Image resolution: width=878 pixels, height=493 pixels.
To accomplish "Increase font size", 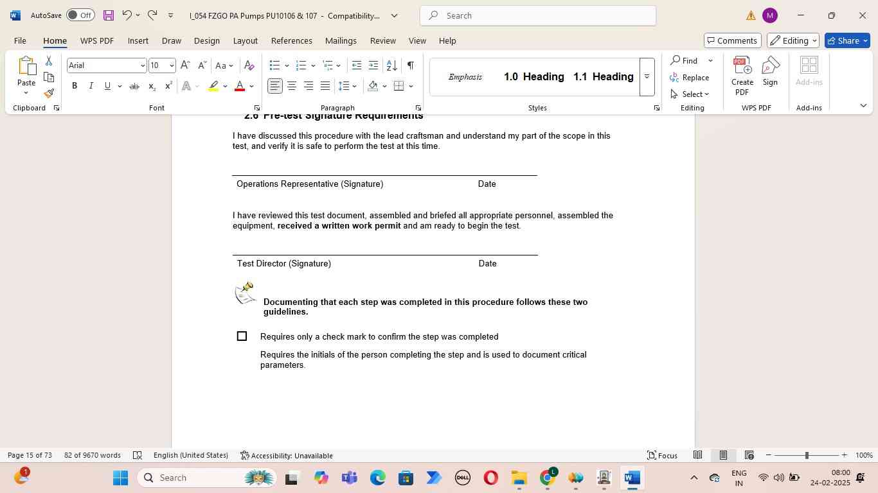I will (x=185, y=65).
